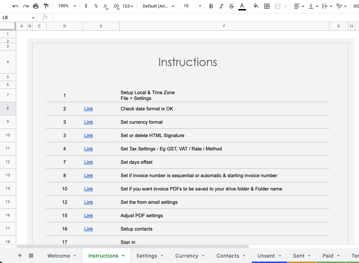
Task: Click the Format as percent icon
Action: [96, 6]
